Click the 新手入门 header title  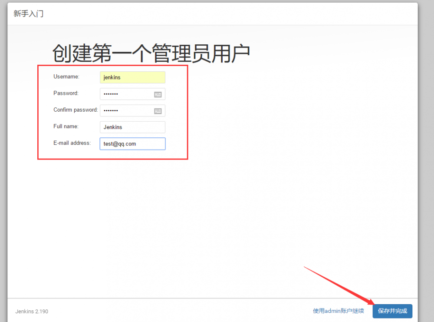28,13
